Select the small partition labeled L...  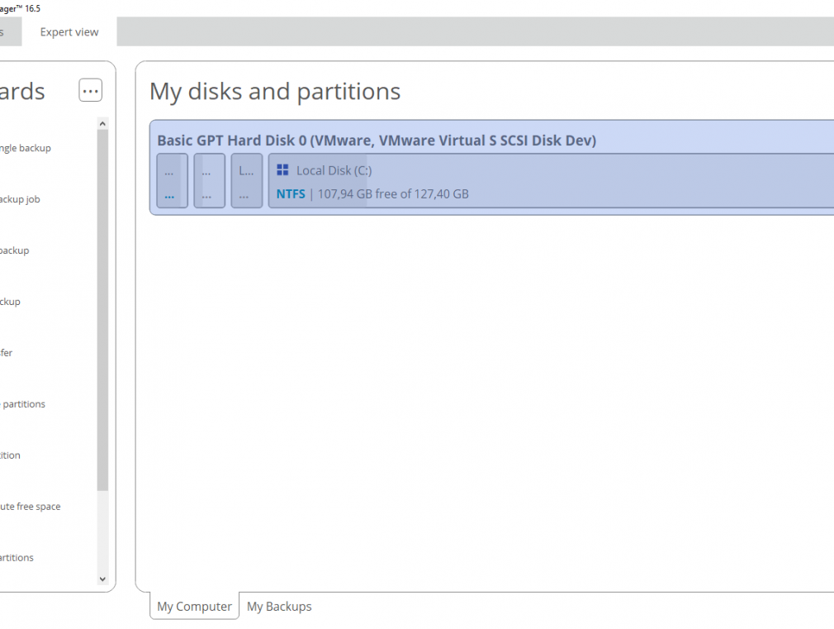coord(247,180)
